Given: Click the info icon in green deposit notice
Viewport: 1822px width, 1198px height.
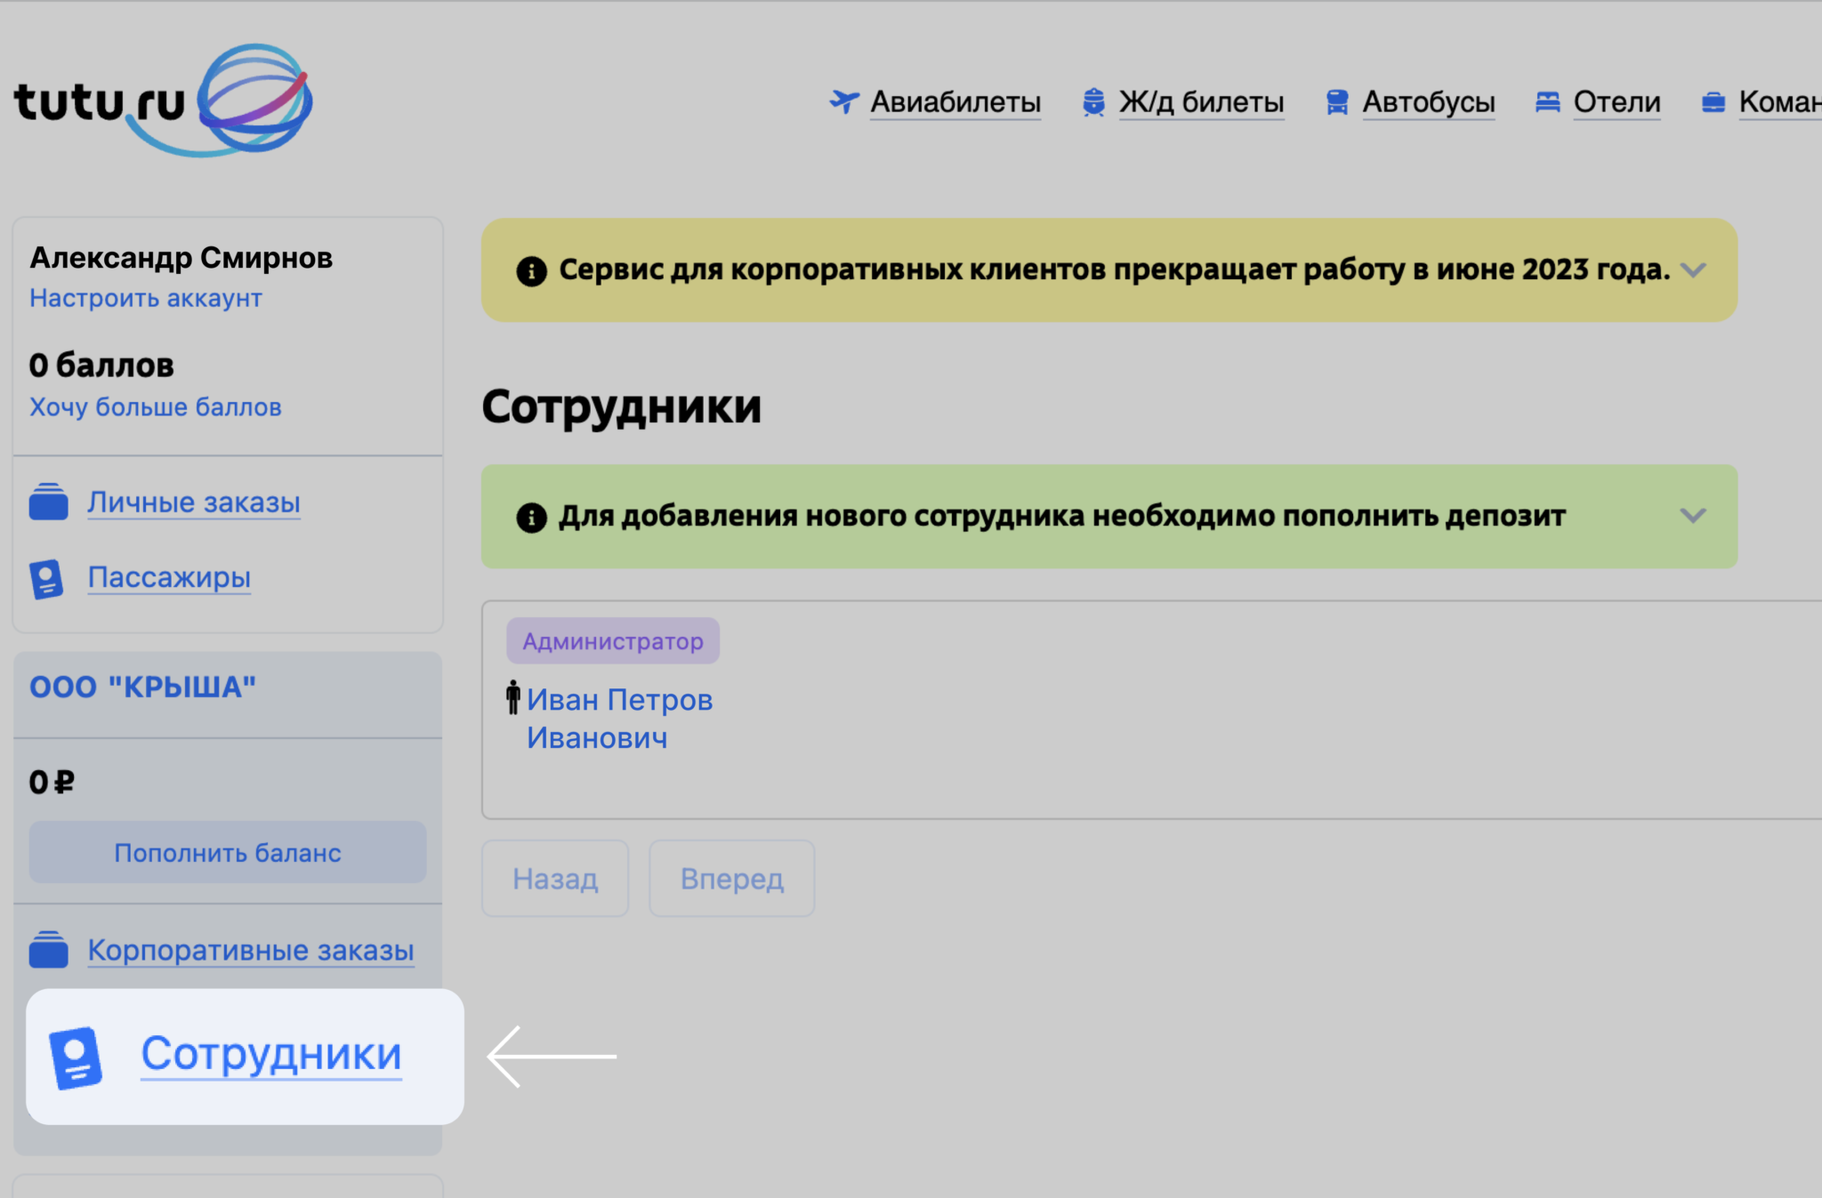Looking at the screenshot, I should (x=531, y=517).
